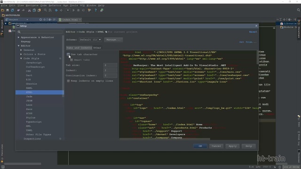Open the Scheme Default dropdown
301x169 pixels.
point(90,39)
